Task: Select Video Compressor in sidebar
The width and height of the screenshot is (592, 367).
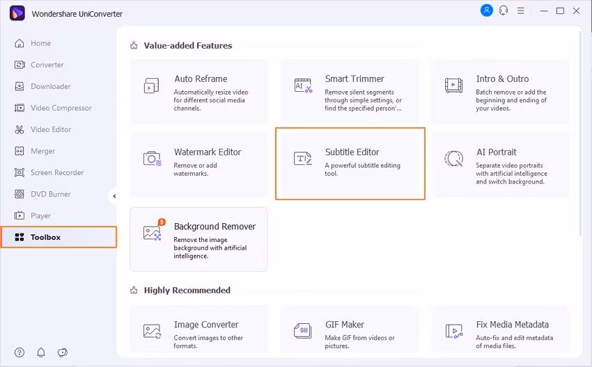Action: (61, 108)
